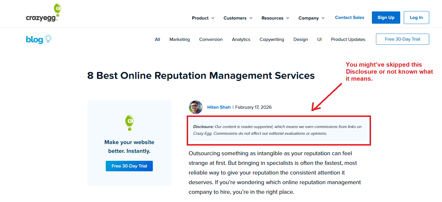Select the Conversion blog category
Viewport: 442px width, 202px height.
coord(211,39)
